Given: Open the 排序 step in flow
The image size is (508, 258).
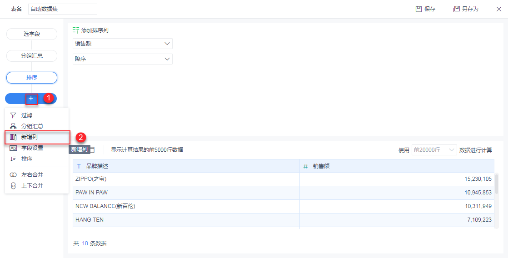Looking at the screenshot, I should [x=32, y=78].
